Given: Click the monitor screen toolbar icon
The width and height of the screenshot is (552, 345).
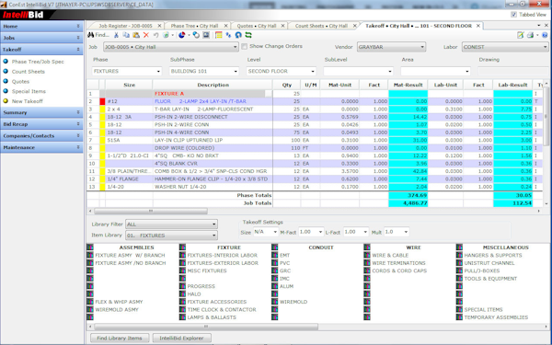Looking at the screenshot, I should coord(206,35).
